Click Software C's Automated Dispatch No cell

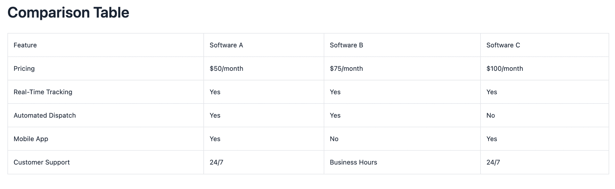pyautogui.click(x=545, y=115)
